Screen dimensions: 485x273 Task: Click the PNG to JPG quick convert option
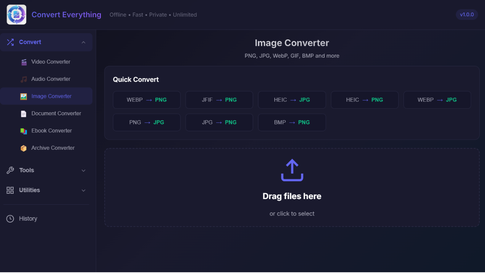(x=147, y=122)
